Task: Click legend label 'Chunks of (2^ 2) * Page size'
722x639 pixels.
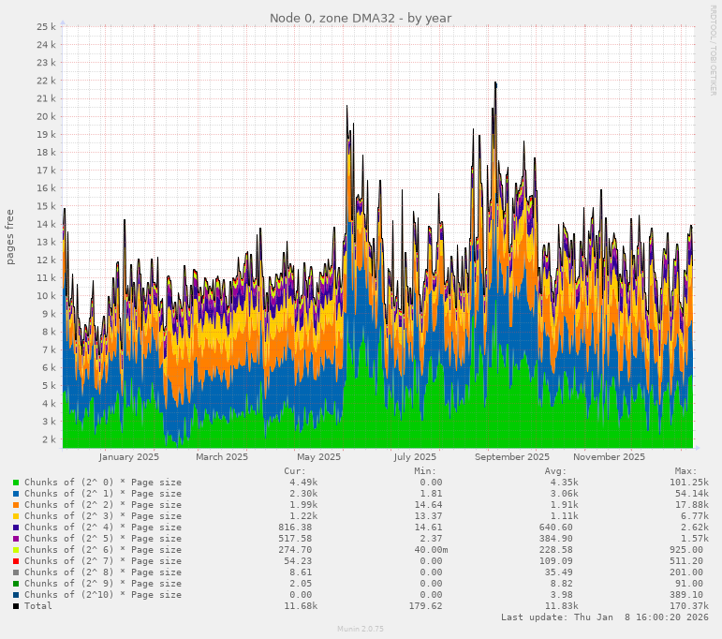Action: 103,505
